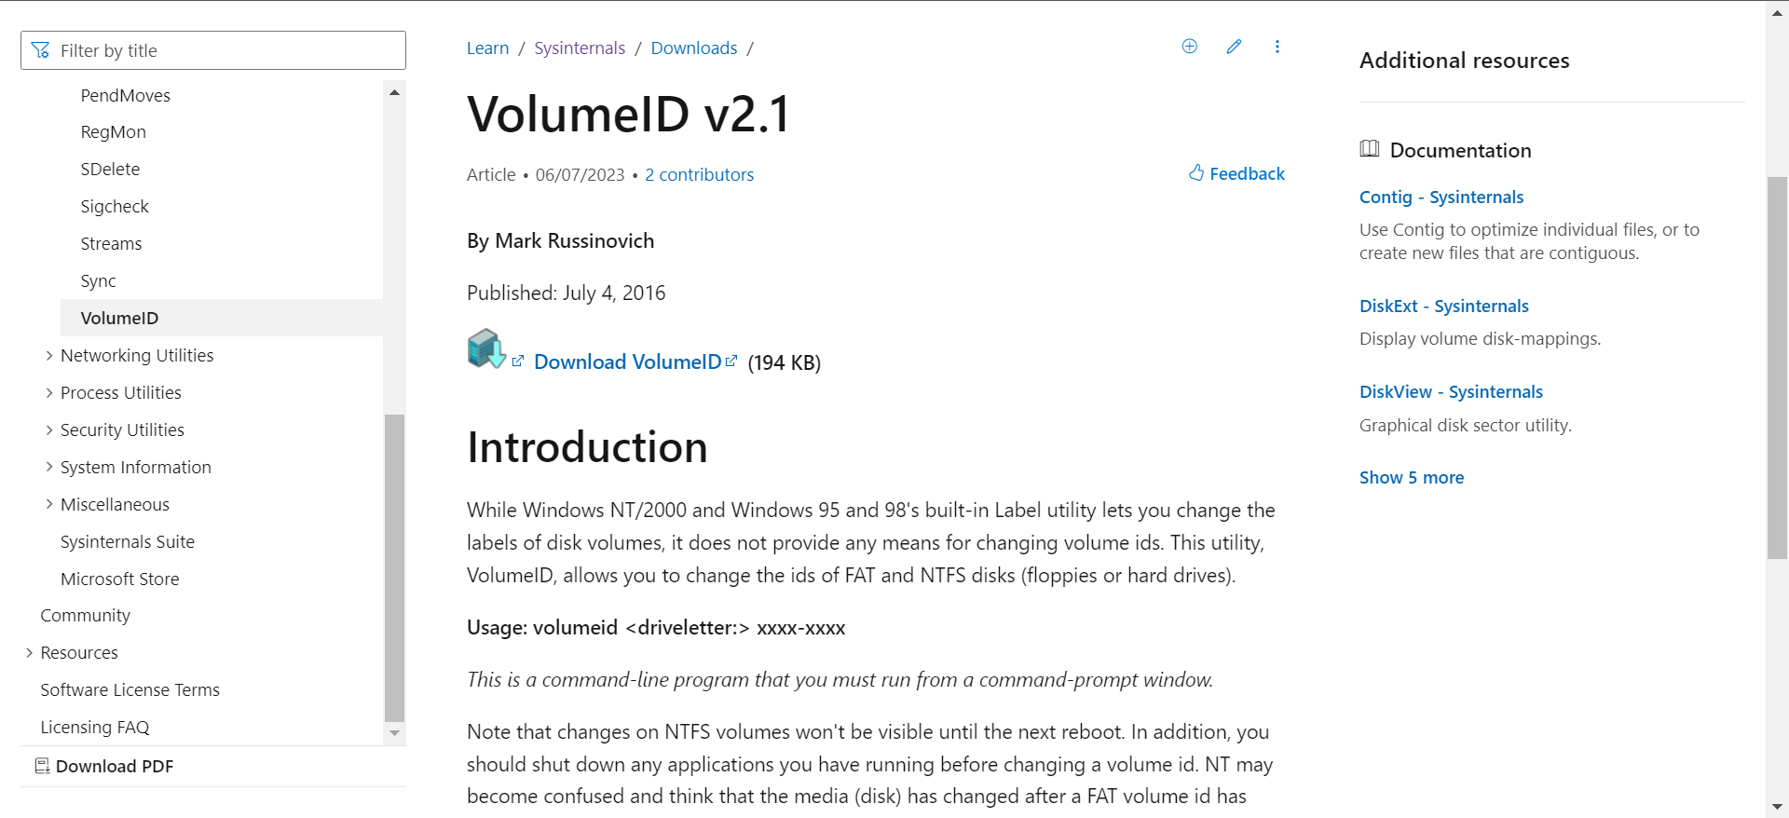Image resolution: width=1789 pixels, height=818 pixels.
Task: Click the Published: July 4, 2016 text
Action: coord(567,293)
